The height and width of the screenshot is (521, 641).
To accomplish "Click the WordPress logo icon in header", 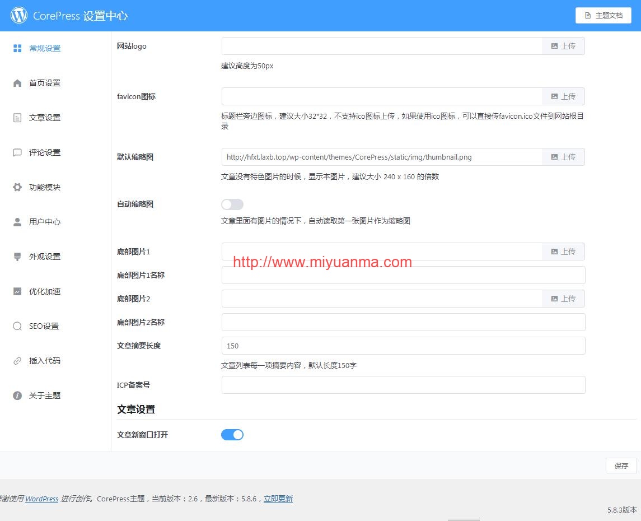I will pos(19,16).
